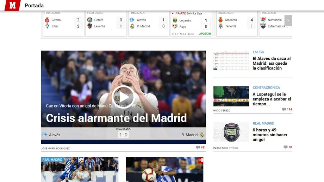
Task: Open the REAL MADRID tag on the lower-left photo
Action: 52,160
